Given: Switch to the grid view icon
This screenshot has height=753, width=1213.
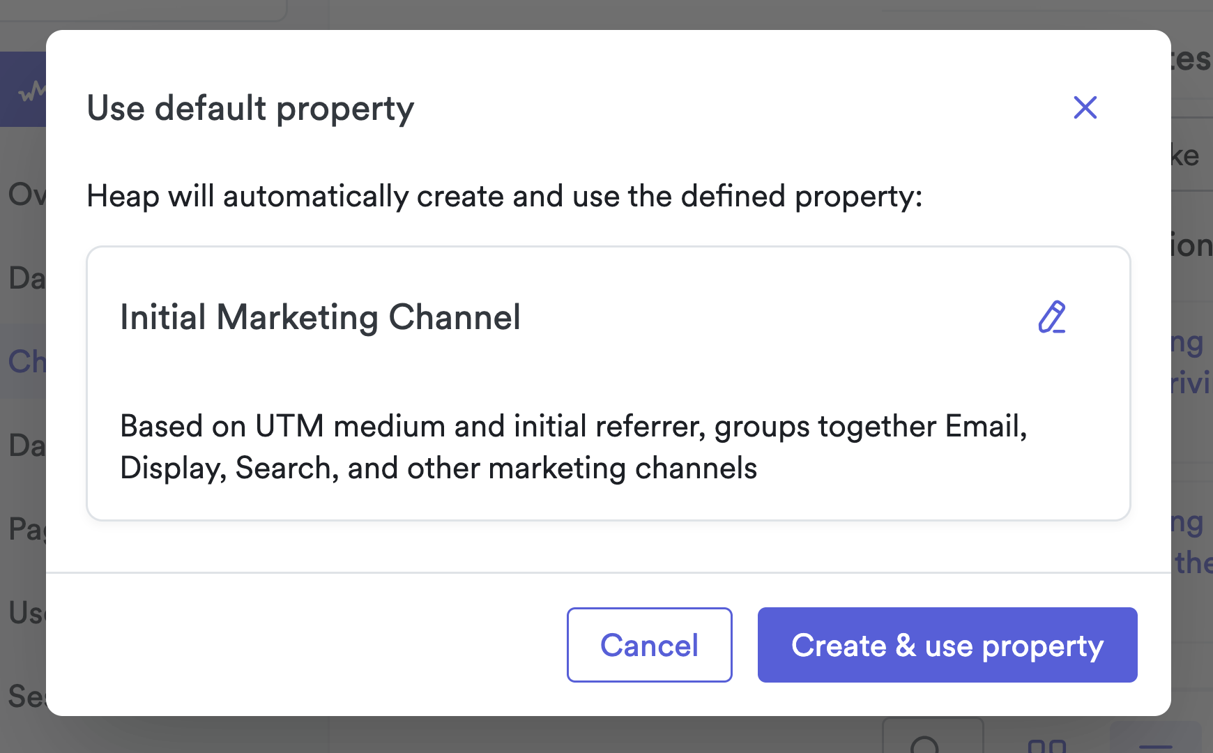Looking at the screenshot, I should (x=1046, y=745).
